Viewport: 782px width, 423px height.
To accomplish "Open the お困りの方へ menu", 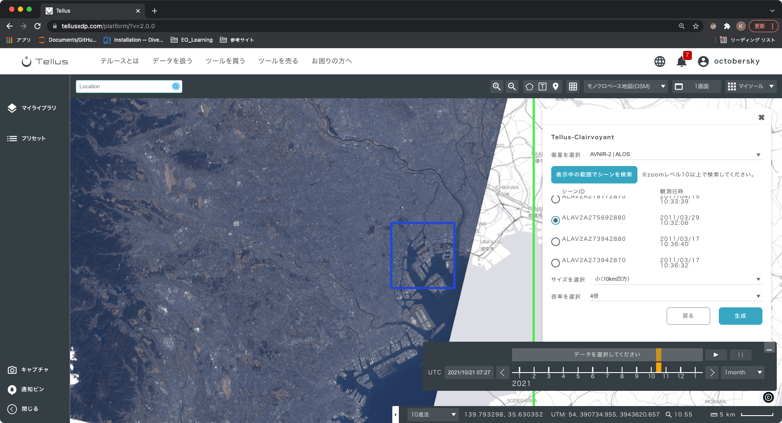I will tap(332, 61).
